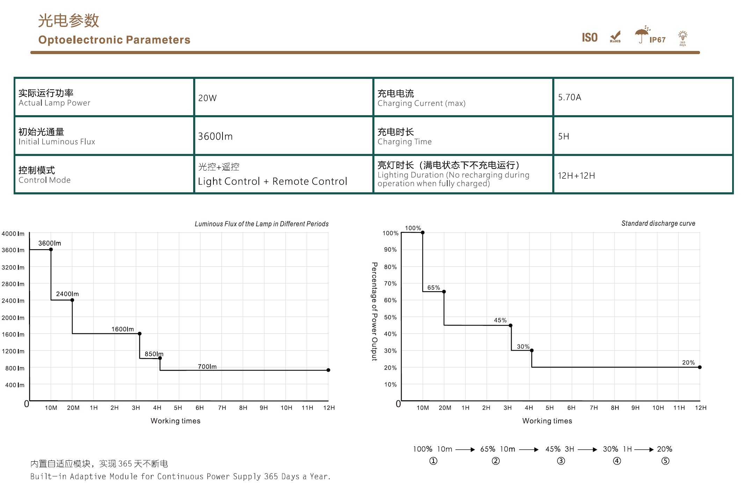Screen dimensions: 744x483
Task: Click the 4000 lm y-axis label
Action: 13,233
